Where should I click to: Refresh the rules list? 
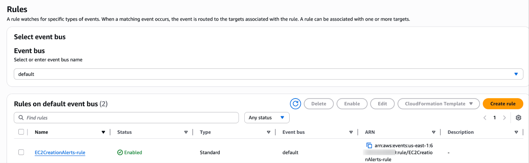tap(295, 104)
